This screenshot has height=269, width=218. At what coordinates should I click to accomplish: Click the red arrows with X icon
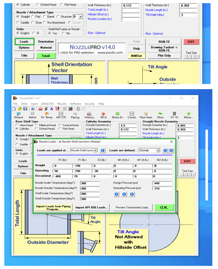[x=57, y=109]
